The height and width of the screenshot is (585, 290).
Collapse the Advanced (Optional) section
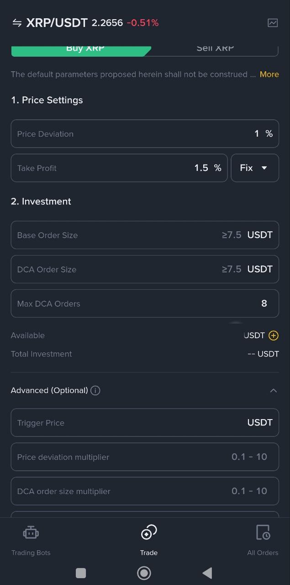pyautogui.click(x=273, y=390)
